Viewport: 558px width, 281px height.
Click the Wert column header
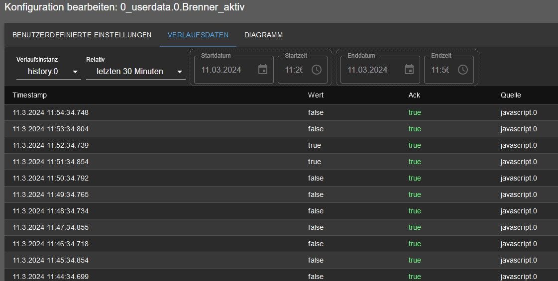(x=316, y=95)
